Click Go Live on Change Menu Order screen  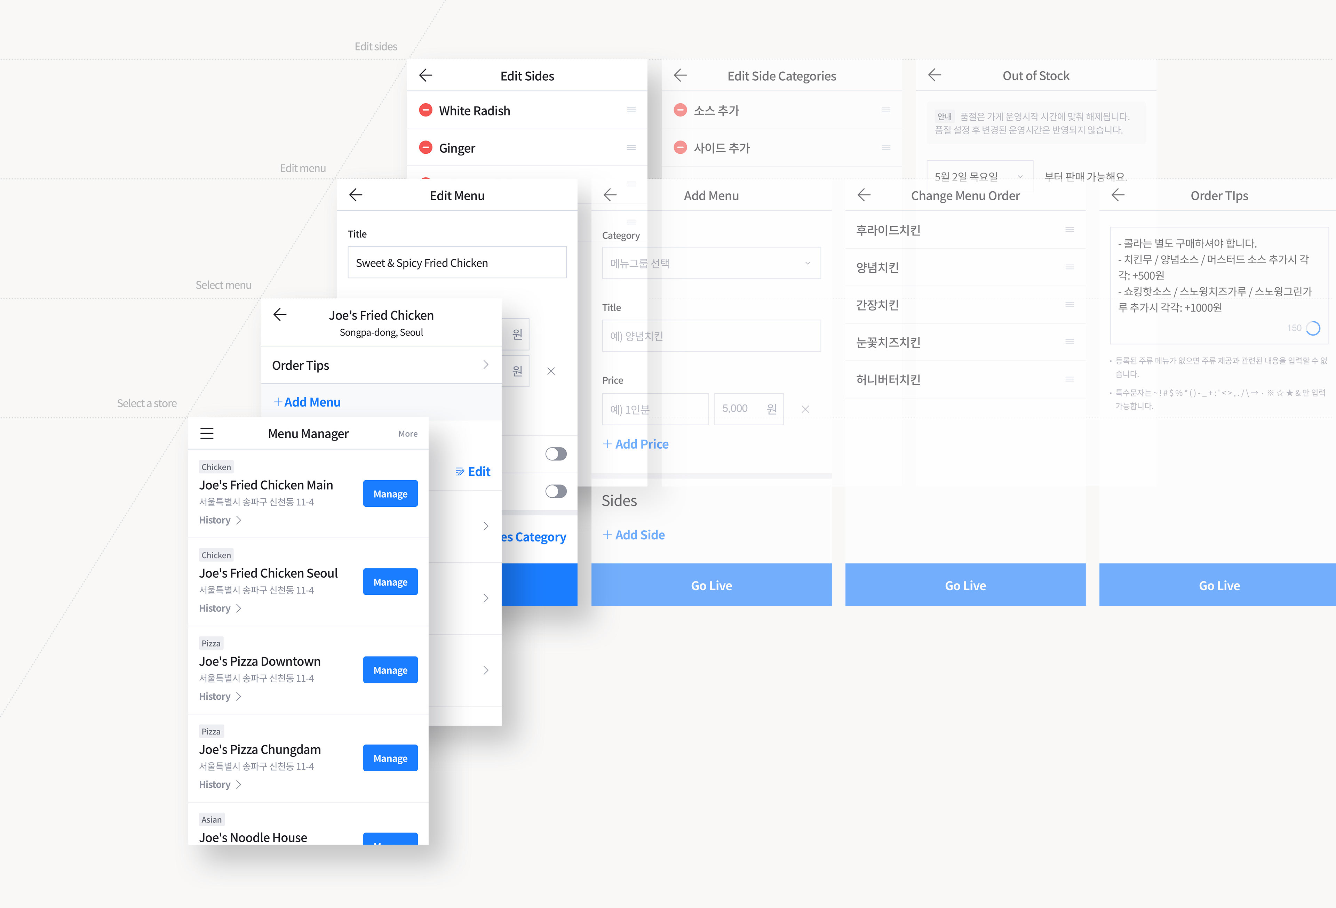pyautogui.click(x=966, y=585)
